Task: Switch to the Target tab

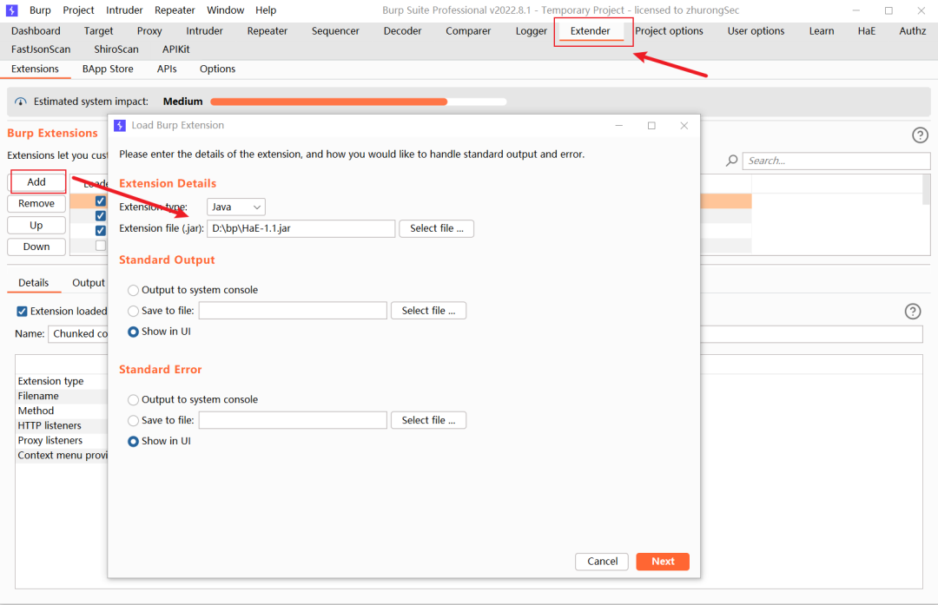Action: pos(98,31)
